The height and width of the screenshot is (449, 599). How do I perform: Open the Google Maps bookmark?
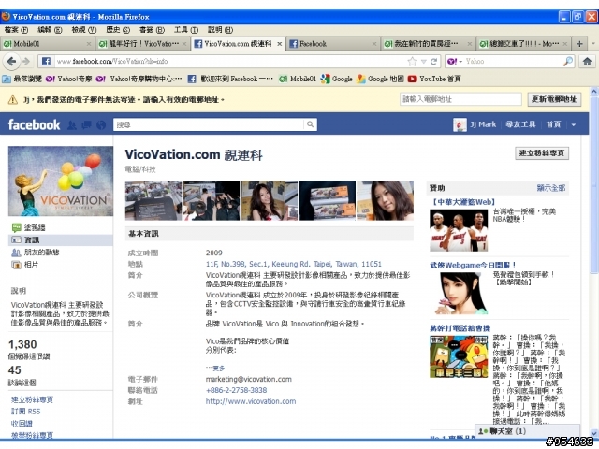[x=380, y=79]
